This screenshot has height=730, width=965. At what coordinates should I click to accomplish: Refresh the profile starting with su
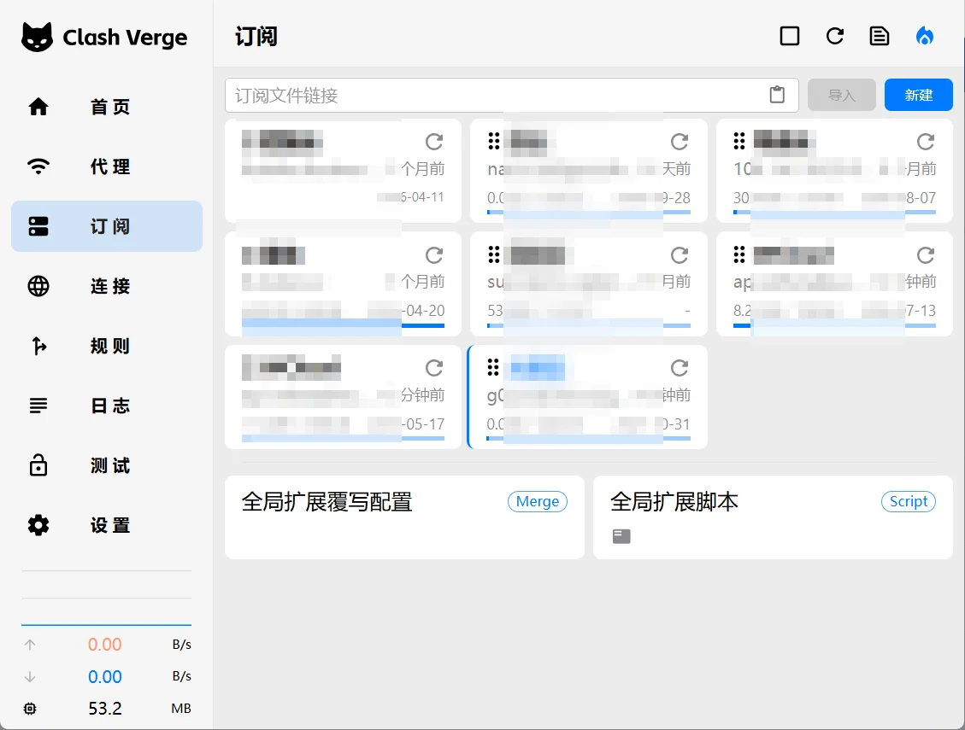(x=680, y=255)
